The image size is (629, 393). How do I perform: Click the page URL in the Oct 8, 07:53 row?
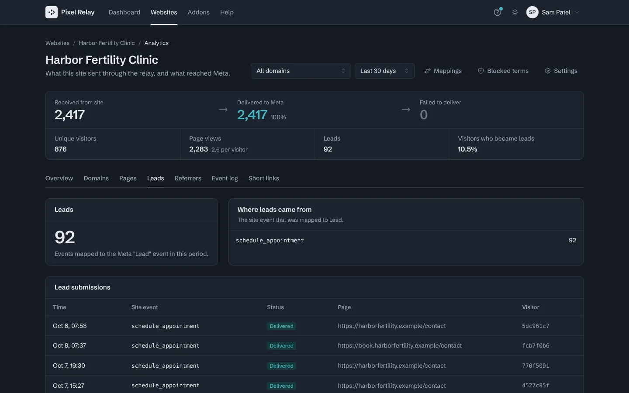pyautogui.click(x=392, y=326)
